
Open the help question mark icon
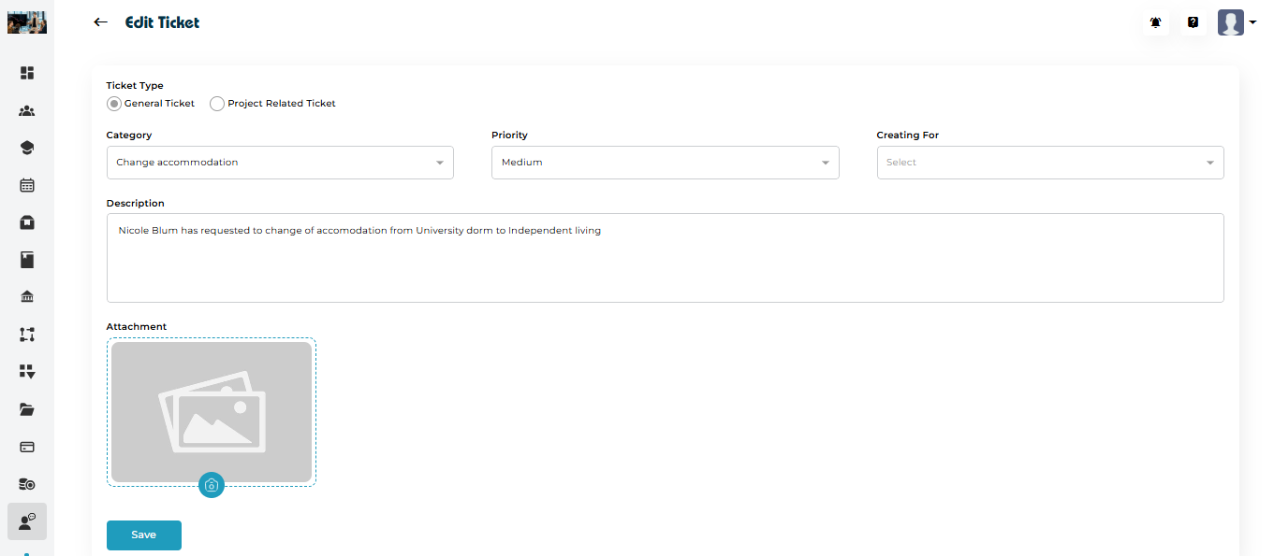pos(1193,22)
